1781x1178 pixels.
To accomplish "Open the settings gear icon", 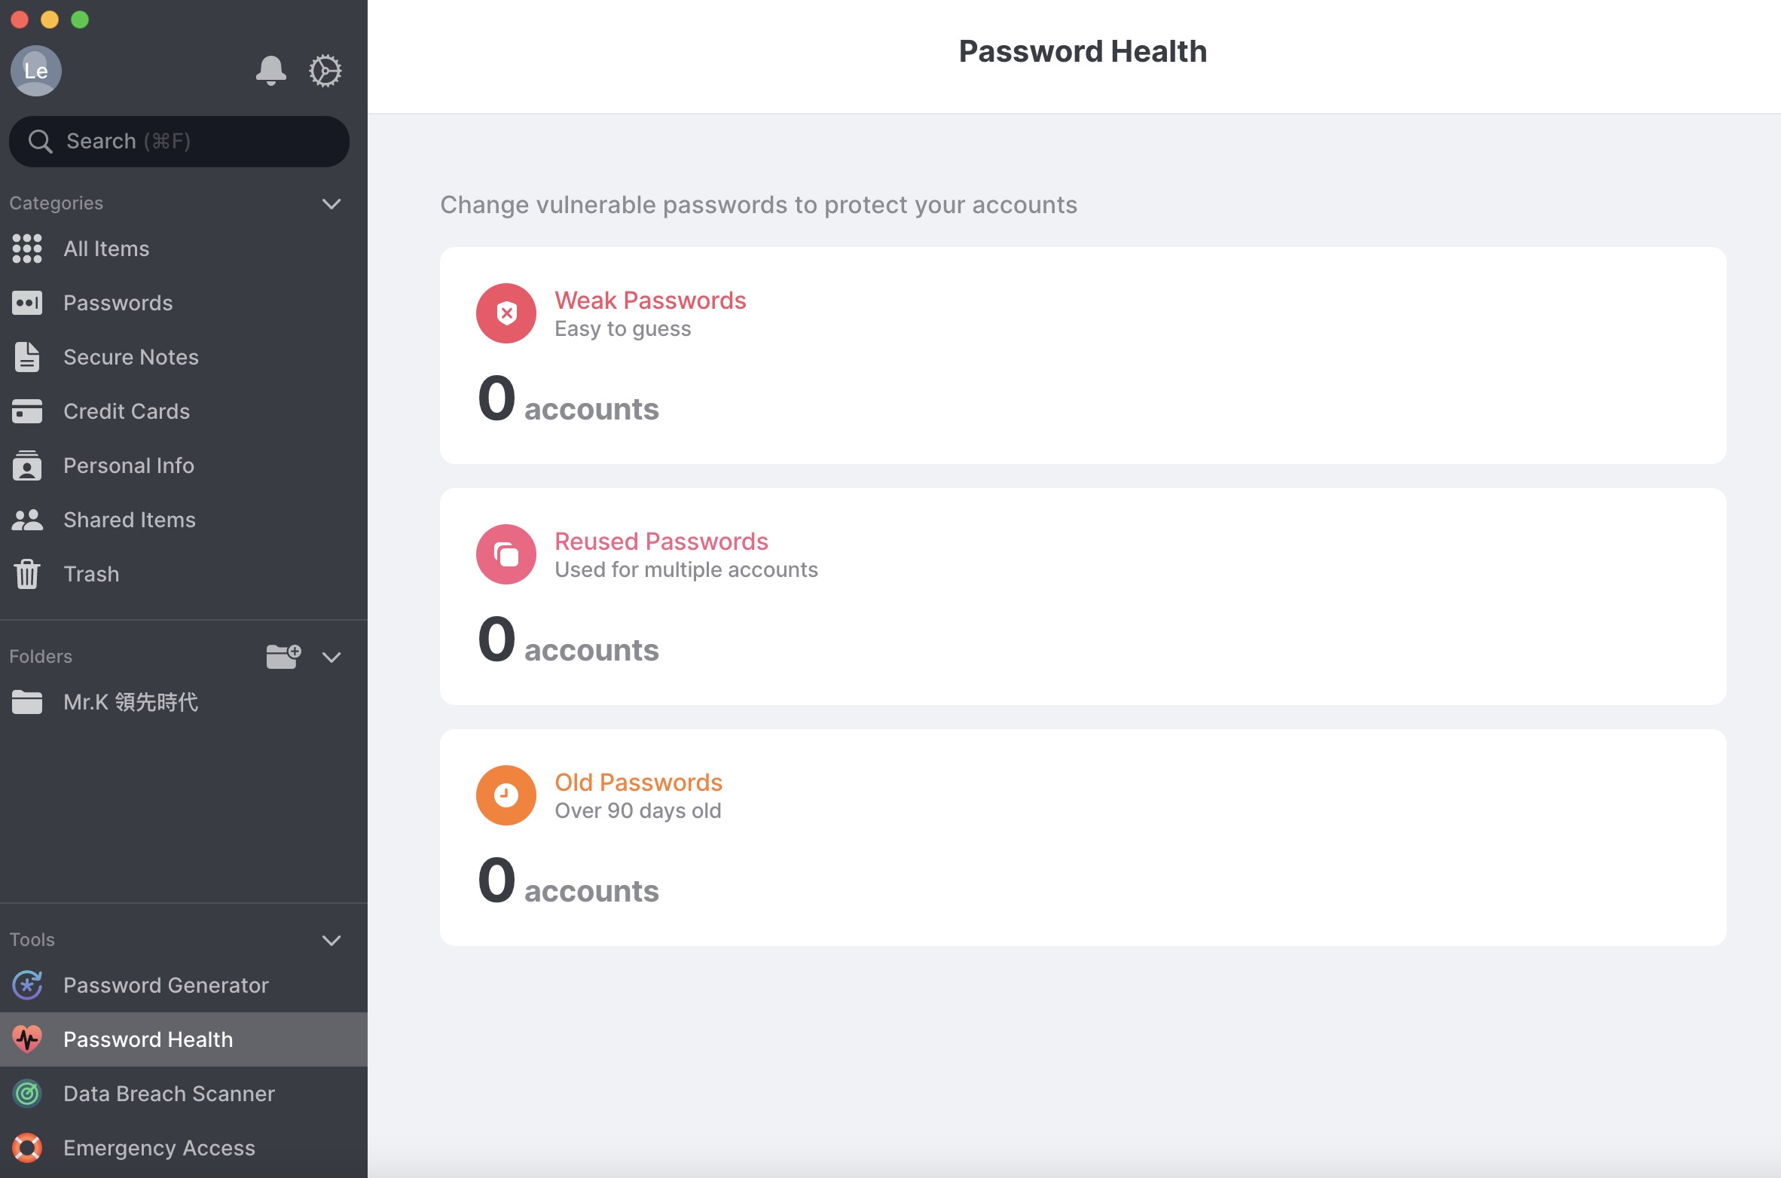I will [x=325, y=71].
